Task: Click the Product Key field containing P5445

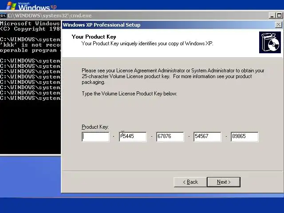Action: pos(133,137)
